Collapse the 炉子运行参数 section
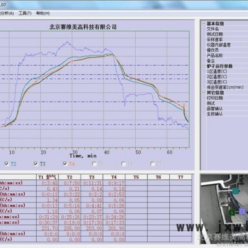Screen dimensions: 248x248 point(203,66)
